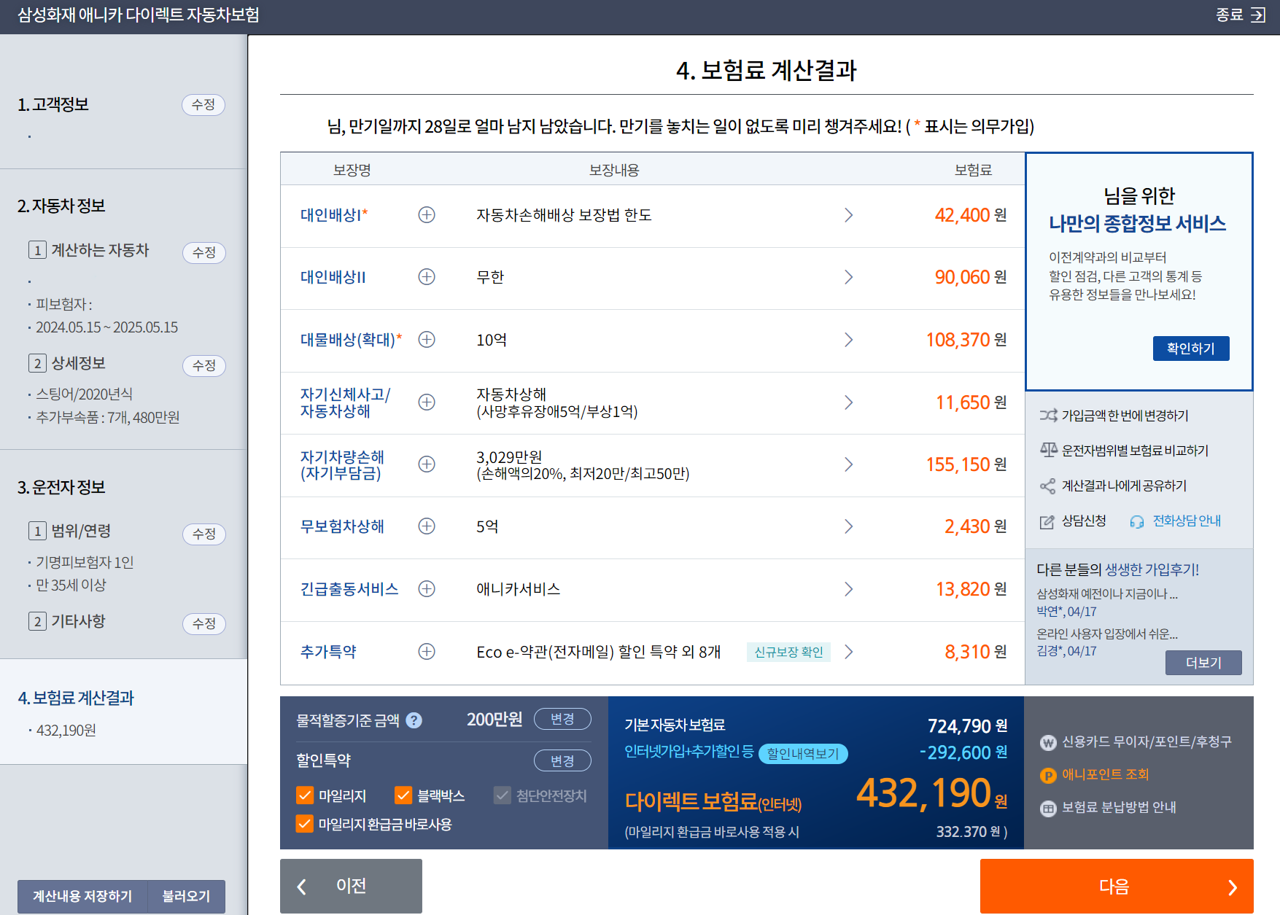The image size is (1280, 915).
Task: Click the 155,150 원 premium value
Action: tap(966, 464)
